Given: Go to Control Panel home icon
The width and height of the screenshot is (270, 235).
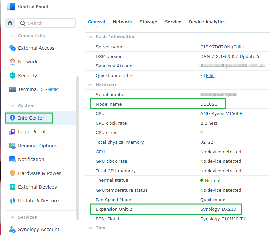Looking at the screenshot, I should point(10,23).
